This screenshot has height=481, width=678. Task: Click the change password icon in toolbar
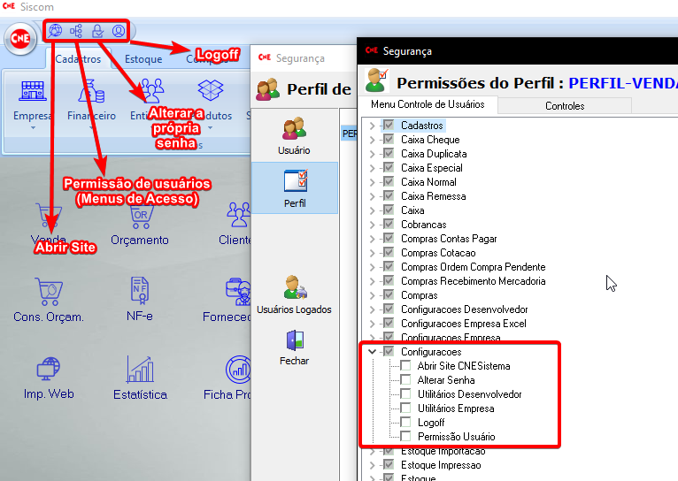pyautogui.click(x=97, y=31)
